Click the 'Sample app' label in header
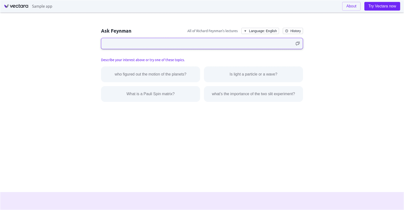404x210 pixels. coord(42,6)
